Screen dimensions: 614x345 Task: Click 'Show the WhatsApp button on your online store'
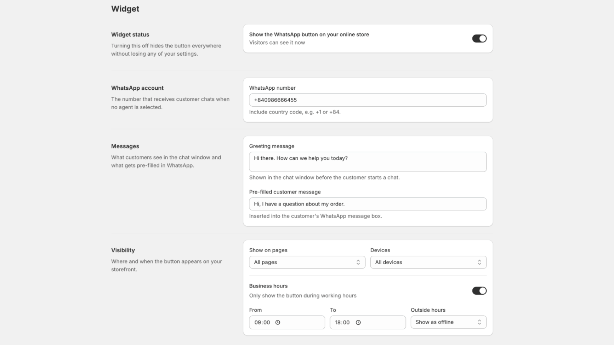pyautogui.click(x=309, y=34)
